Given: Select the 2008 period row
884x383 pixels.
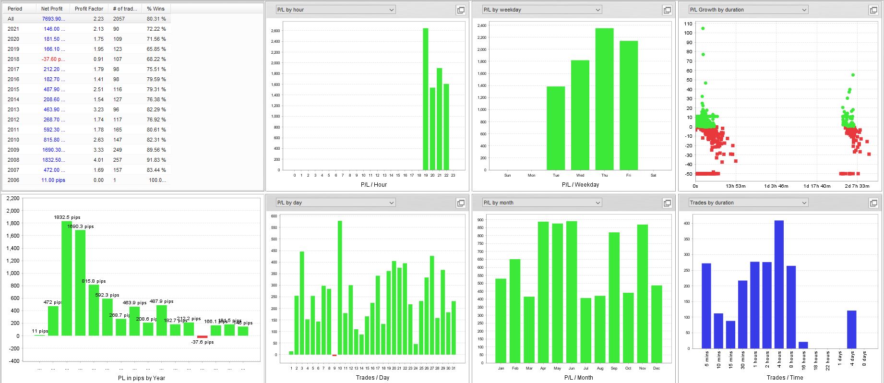Looking at the screenshot, I should click(x=87, y=160).
